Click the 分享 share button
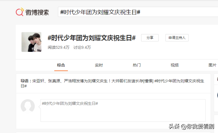 (150, 38)
